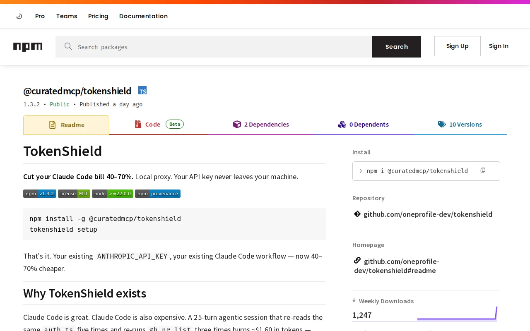The image size is (530, 331).
Task: Open the github.com/oneprofile-dev/tokenshield repository link
Action: tap(428, 214)
